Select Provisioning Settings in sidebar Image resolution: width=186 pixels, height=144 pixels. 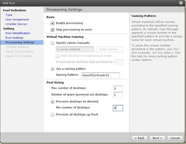tap(20, 42)
